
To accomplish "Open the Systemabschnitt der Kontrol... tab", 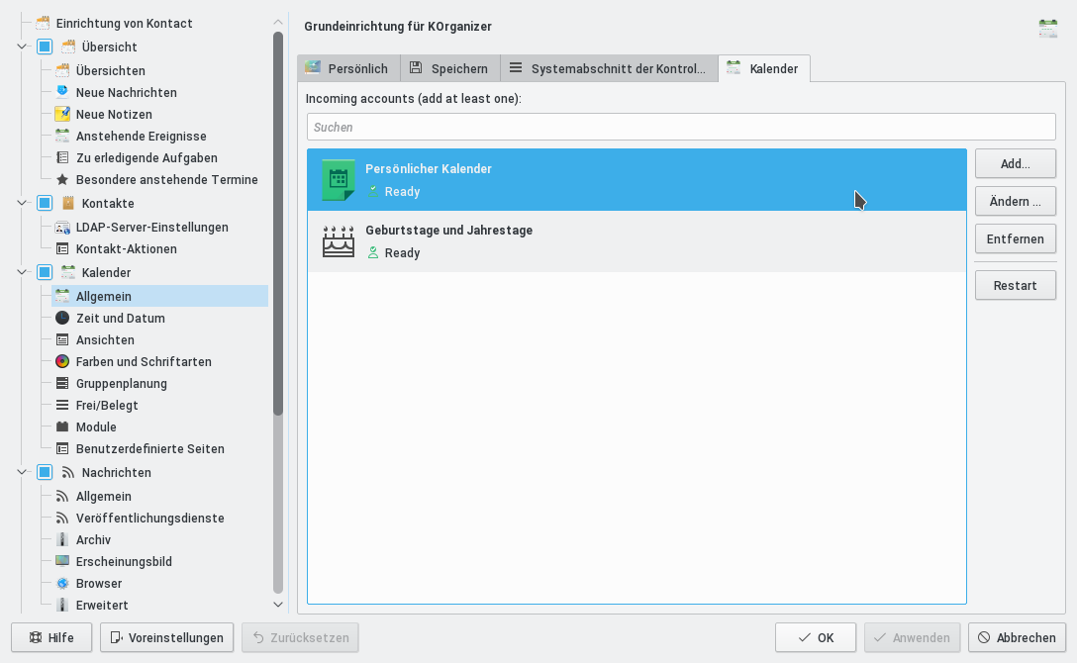I will (x=609, y=68).
